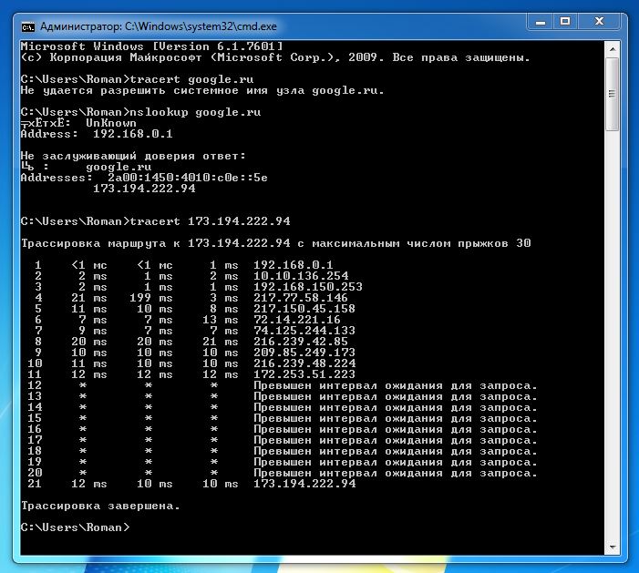This screenshot has width=639, height=573.
Task: Minimize the cmd.exe window
Action: click(541, 22)
